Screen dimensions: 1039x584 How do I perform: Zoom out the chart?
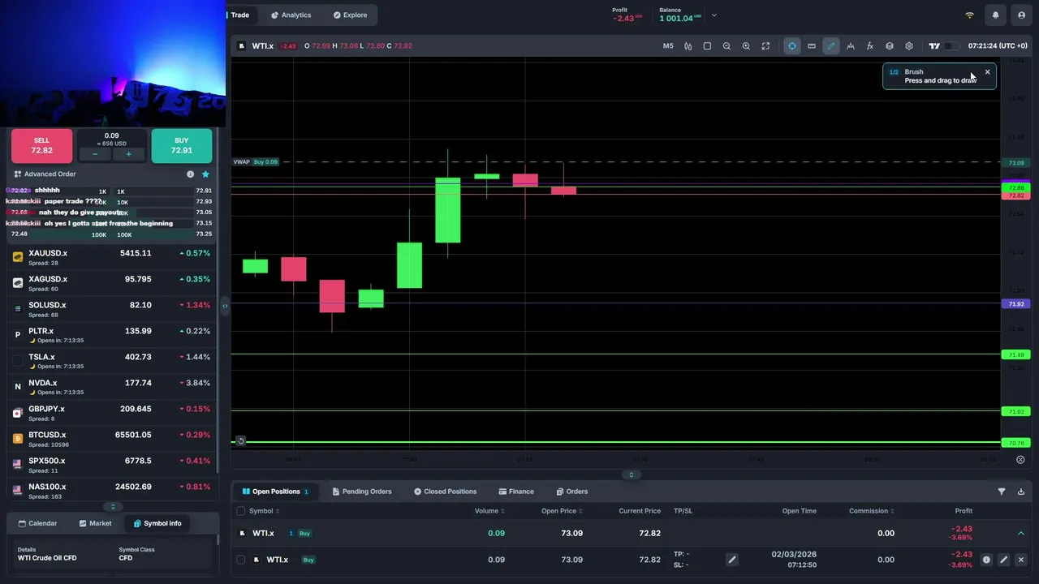pyautogui.click(x=726, y=46)
